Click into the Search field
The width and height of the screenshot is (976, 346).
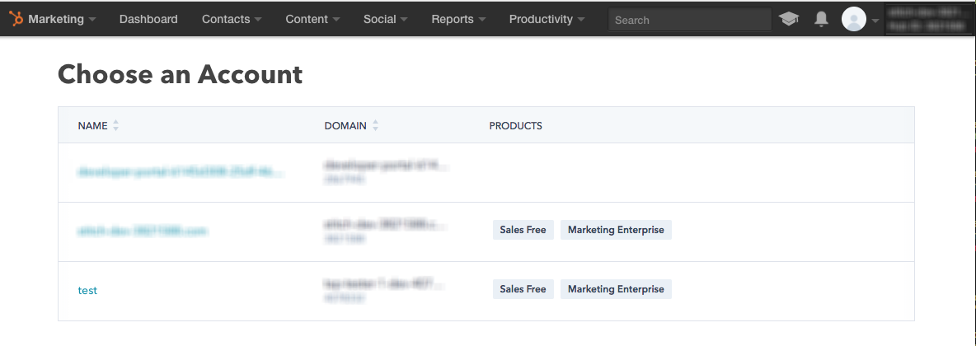pyautogui.click(x=689, y=20)
